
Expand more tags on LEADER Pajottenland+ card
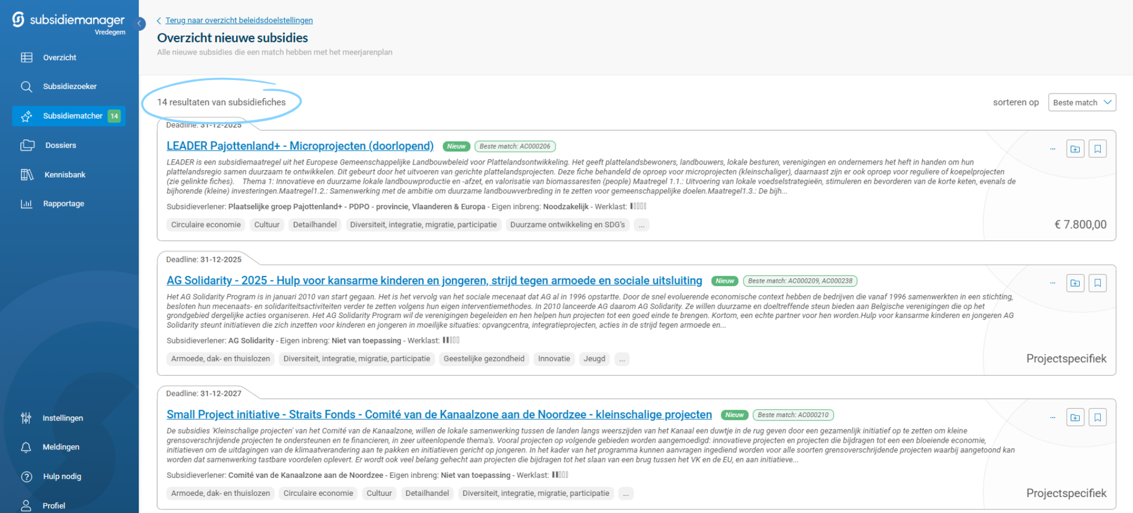coord(641,225)
